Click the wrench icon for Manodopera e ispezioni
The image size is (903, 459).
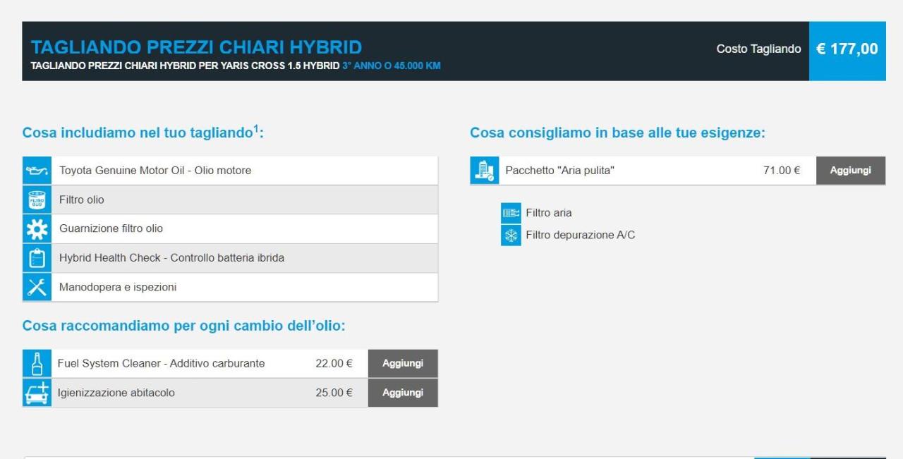[37, 287]
